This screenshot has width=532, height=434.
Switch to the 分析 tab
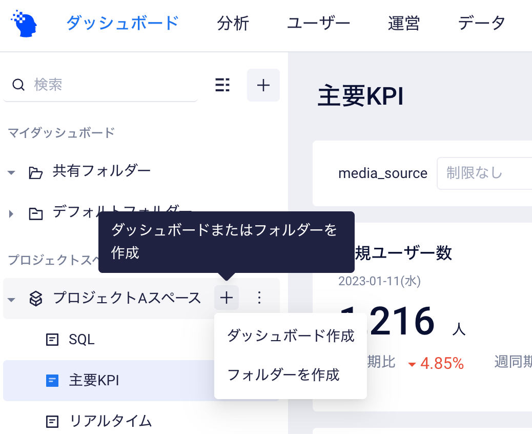click(x=233, y=24)
